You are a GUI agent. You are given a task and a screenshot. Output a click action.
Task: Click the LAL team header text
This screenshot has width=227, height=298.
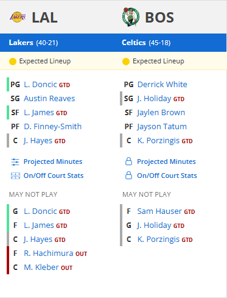(x=44, y=18)
